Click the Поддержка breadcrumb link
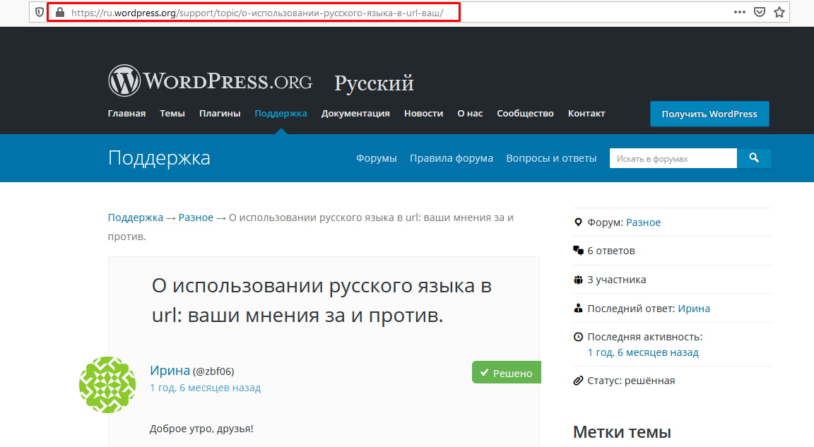Viewport: 814px width, 447px height. coord(135,217)
